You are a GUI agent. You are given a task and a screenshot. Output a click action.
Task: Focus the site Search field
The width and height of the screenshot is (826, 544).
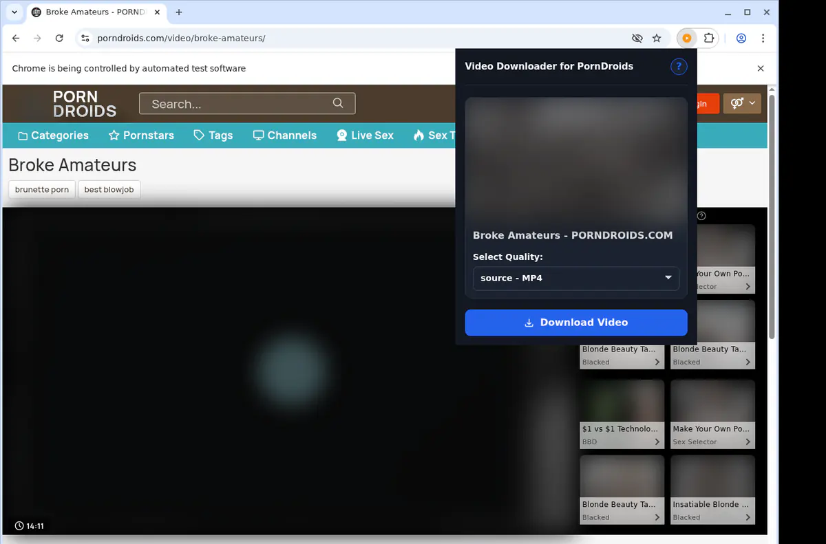[247, 104]
